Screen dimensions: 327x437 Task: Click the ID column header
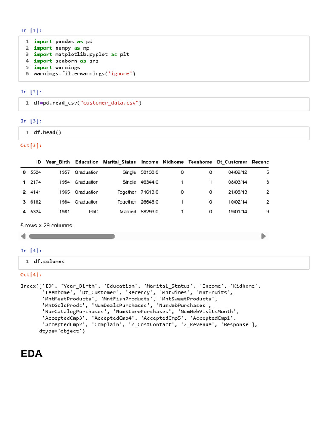[x=39, y=162]
